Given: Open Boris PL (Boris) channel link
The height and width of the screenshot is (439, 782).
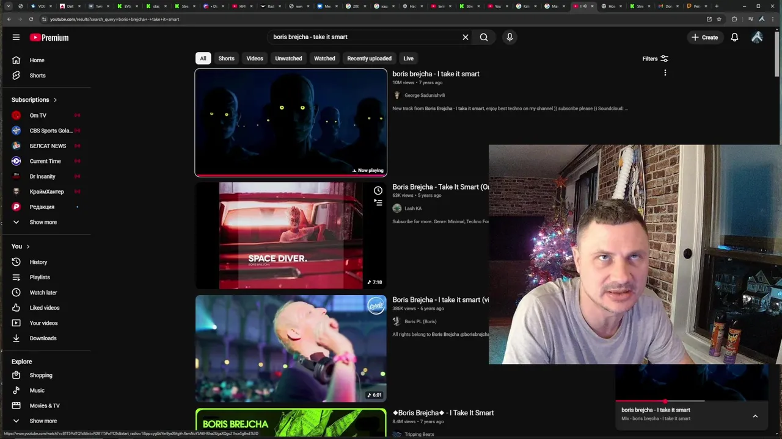Looking at the screenshot, I should click(420, 321).
